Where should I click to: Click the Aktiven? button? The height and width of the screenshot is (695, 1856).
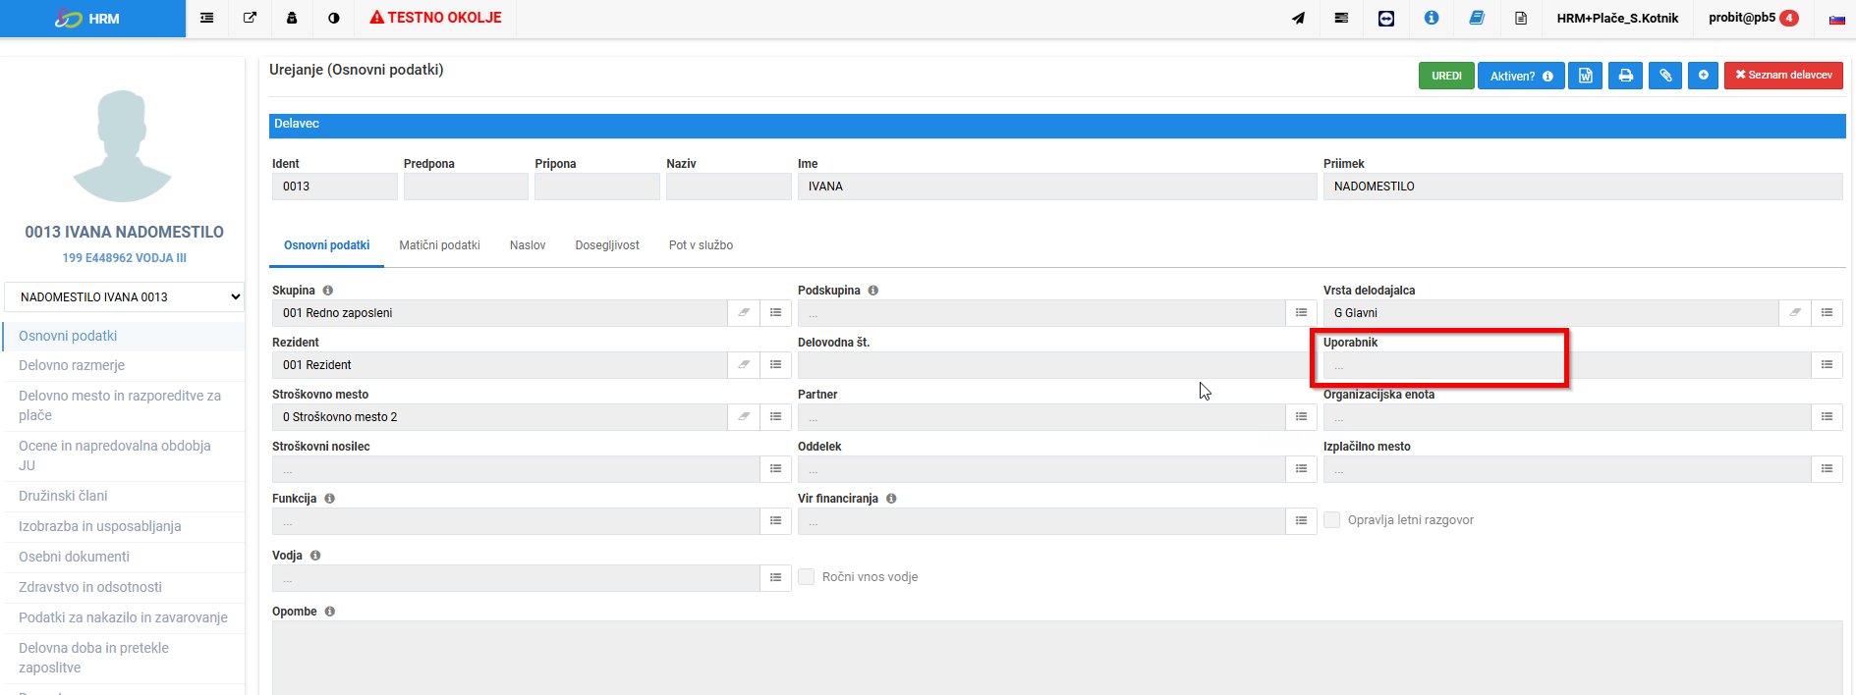(1521, 76)
